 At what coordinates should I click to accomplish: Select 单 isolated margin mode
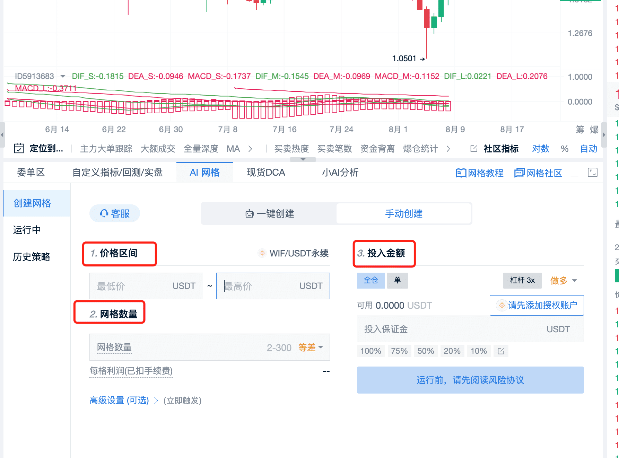397,280
